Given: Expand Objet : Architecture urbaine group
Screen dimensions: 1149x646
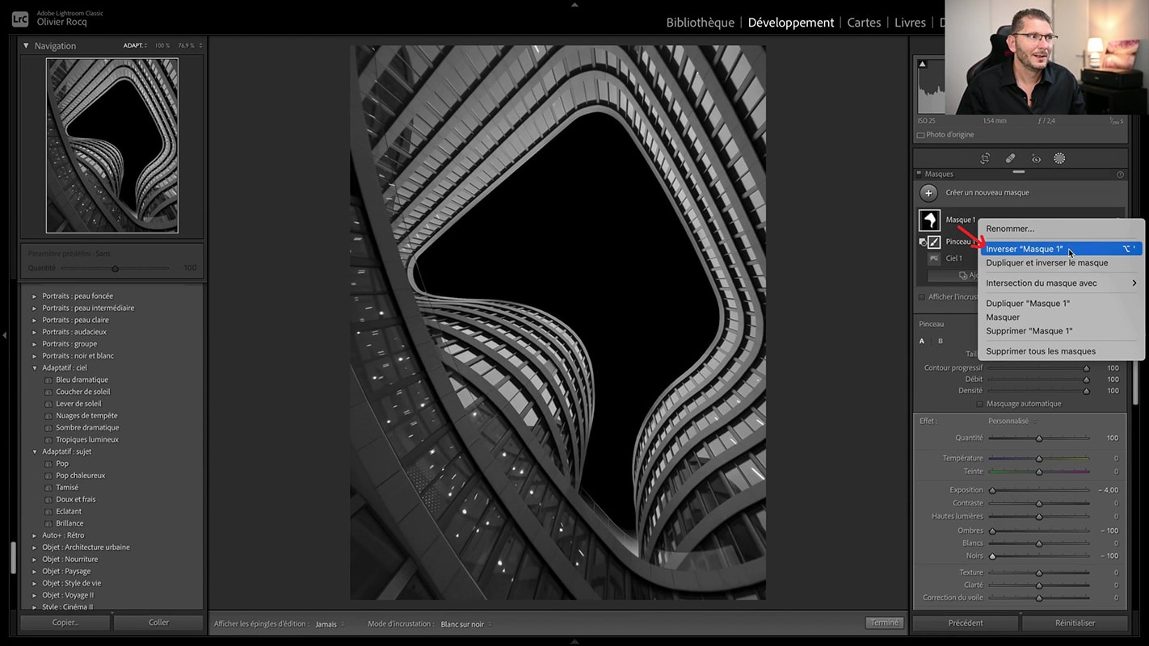Looking at the screenshot, I should point(34,547).
